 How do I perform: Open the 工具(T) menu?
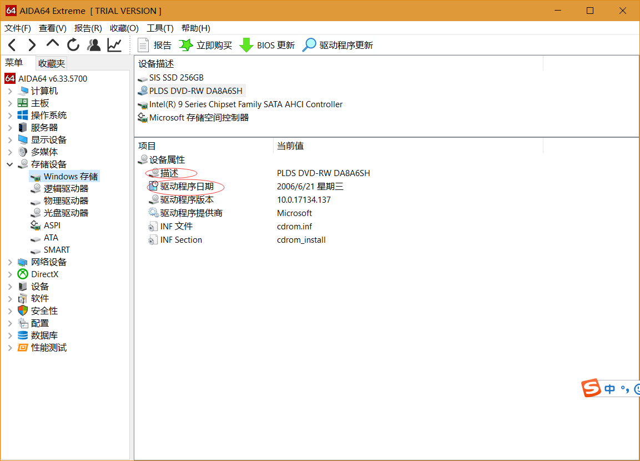[160, 28]
